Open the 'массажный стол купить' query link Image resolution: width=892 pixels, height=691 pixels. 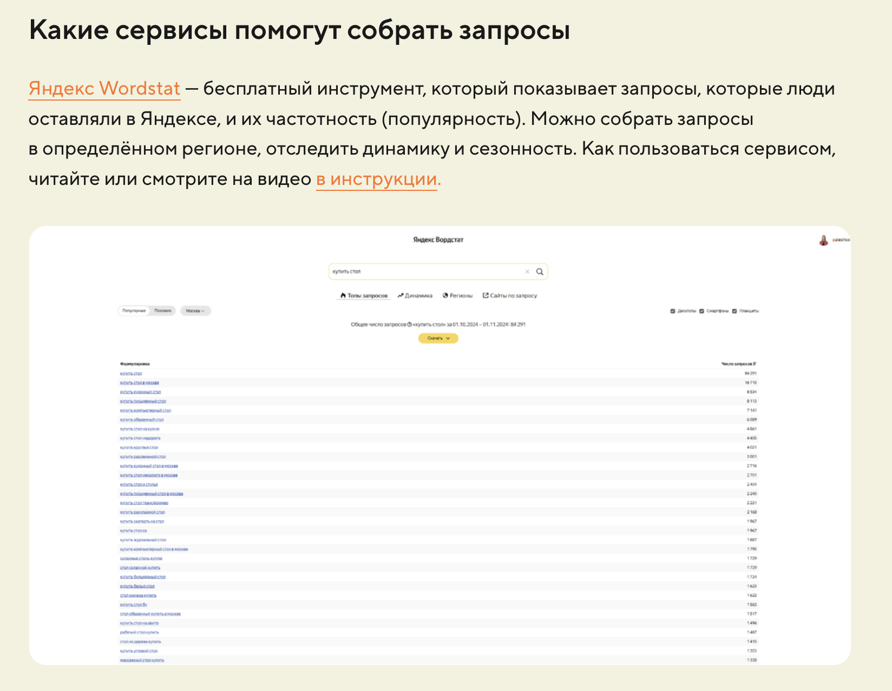pos(142,660)
